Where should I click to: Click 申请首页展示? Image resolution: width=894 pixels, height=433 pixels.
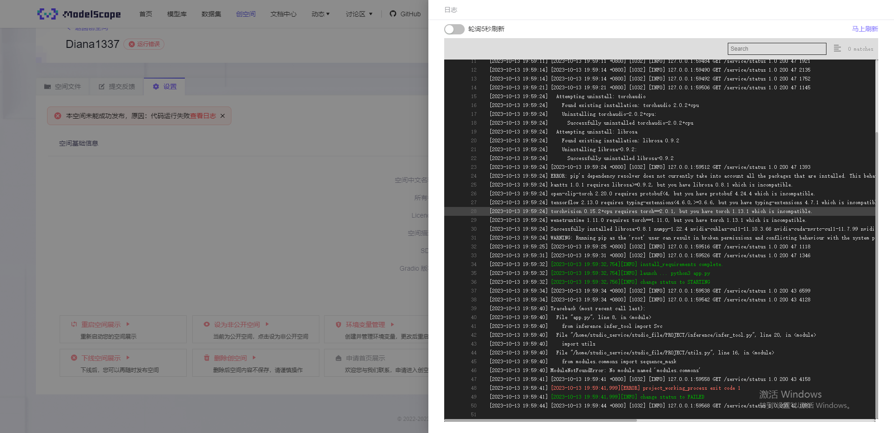pyautogui.click(x=366, y=358)
